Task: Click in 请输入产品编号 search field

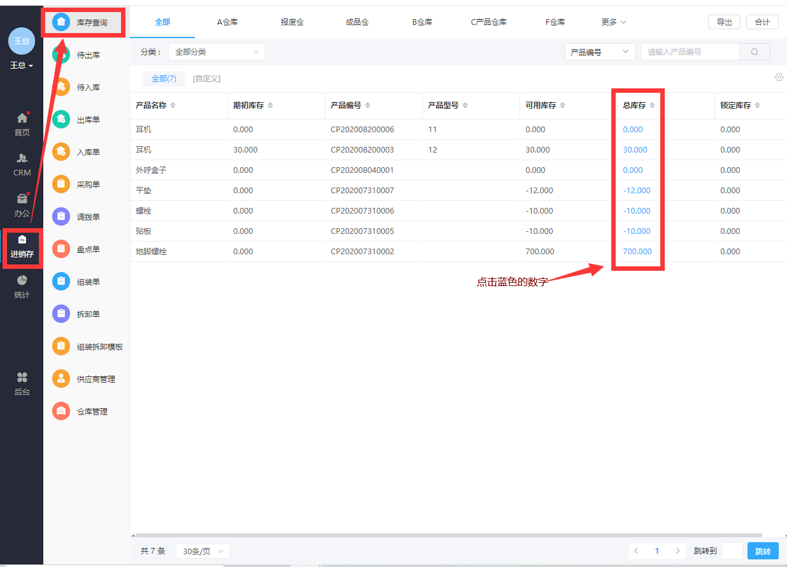Action: click(x=690, y=52)
